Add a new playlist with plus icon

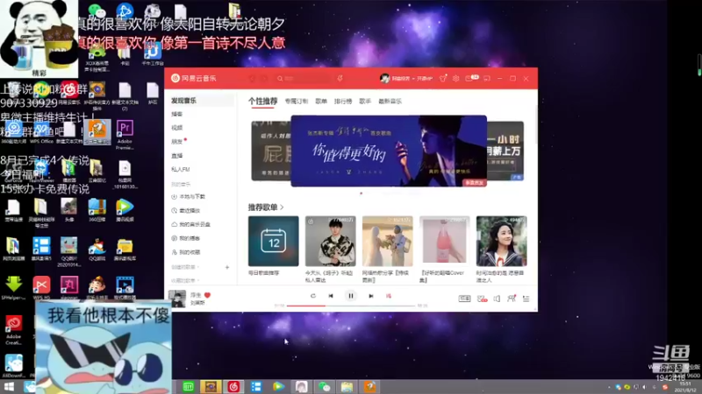227,267
